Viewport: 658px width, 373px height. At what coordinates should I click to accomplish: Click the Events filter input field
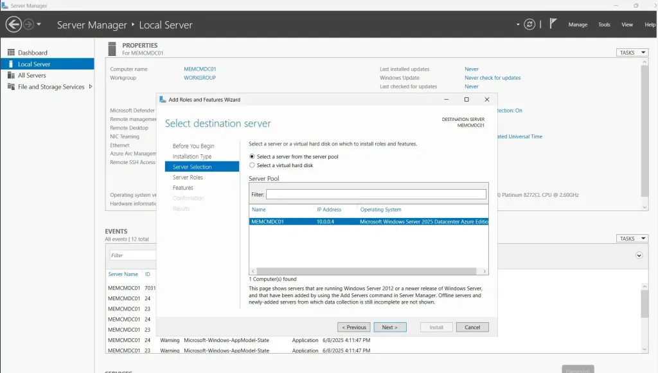[132, 255]
